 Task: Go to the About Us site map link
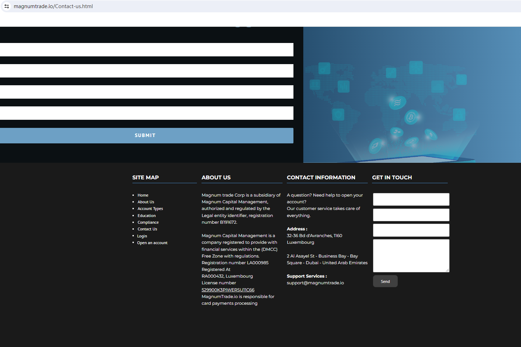tap(146, 202)
